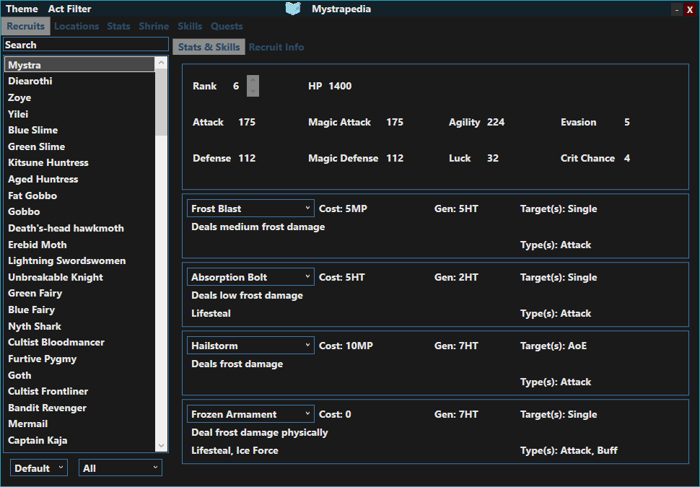Open the All filter dropdown
700x487 pixels.
tap(120, 468)
